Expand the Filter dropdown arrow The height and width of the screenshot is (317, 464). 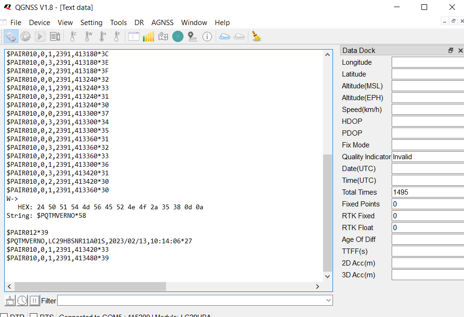(328, 300)
